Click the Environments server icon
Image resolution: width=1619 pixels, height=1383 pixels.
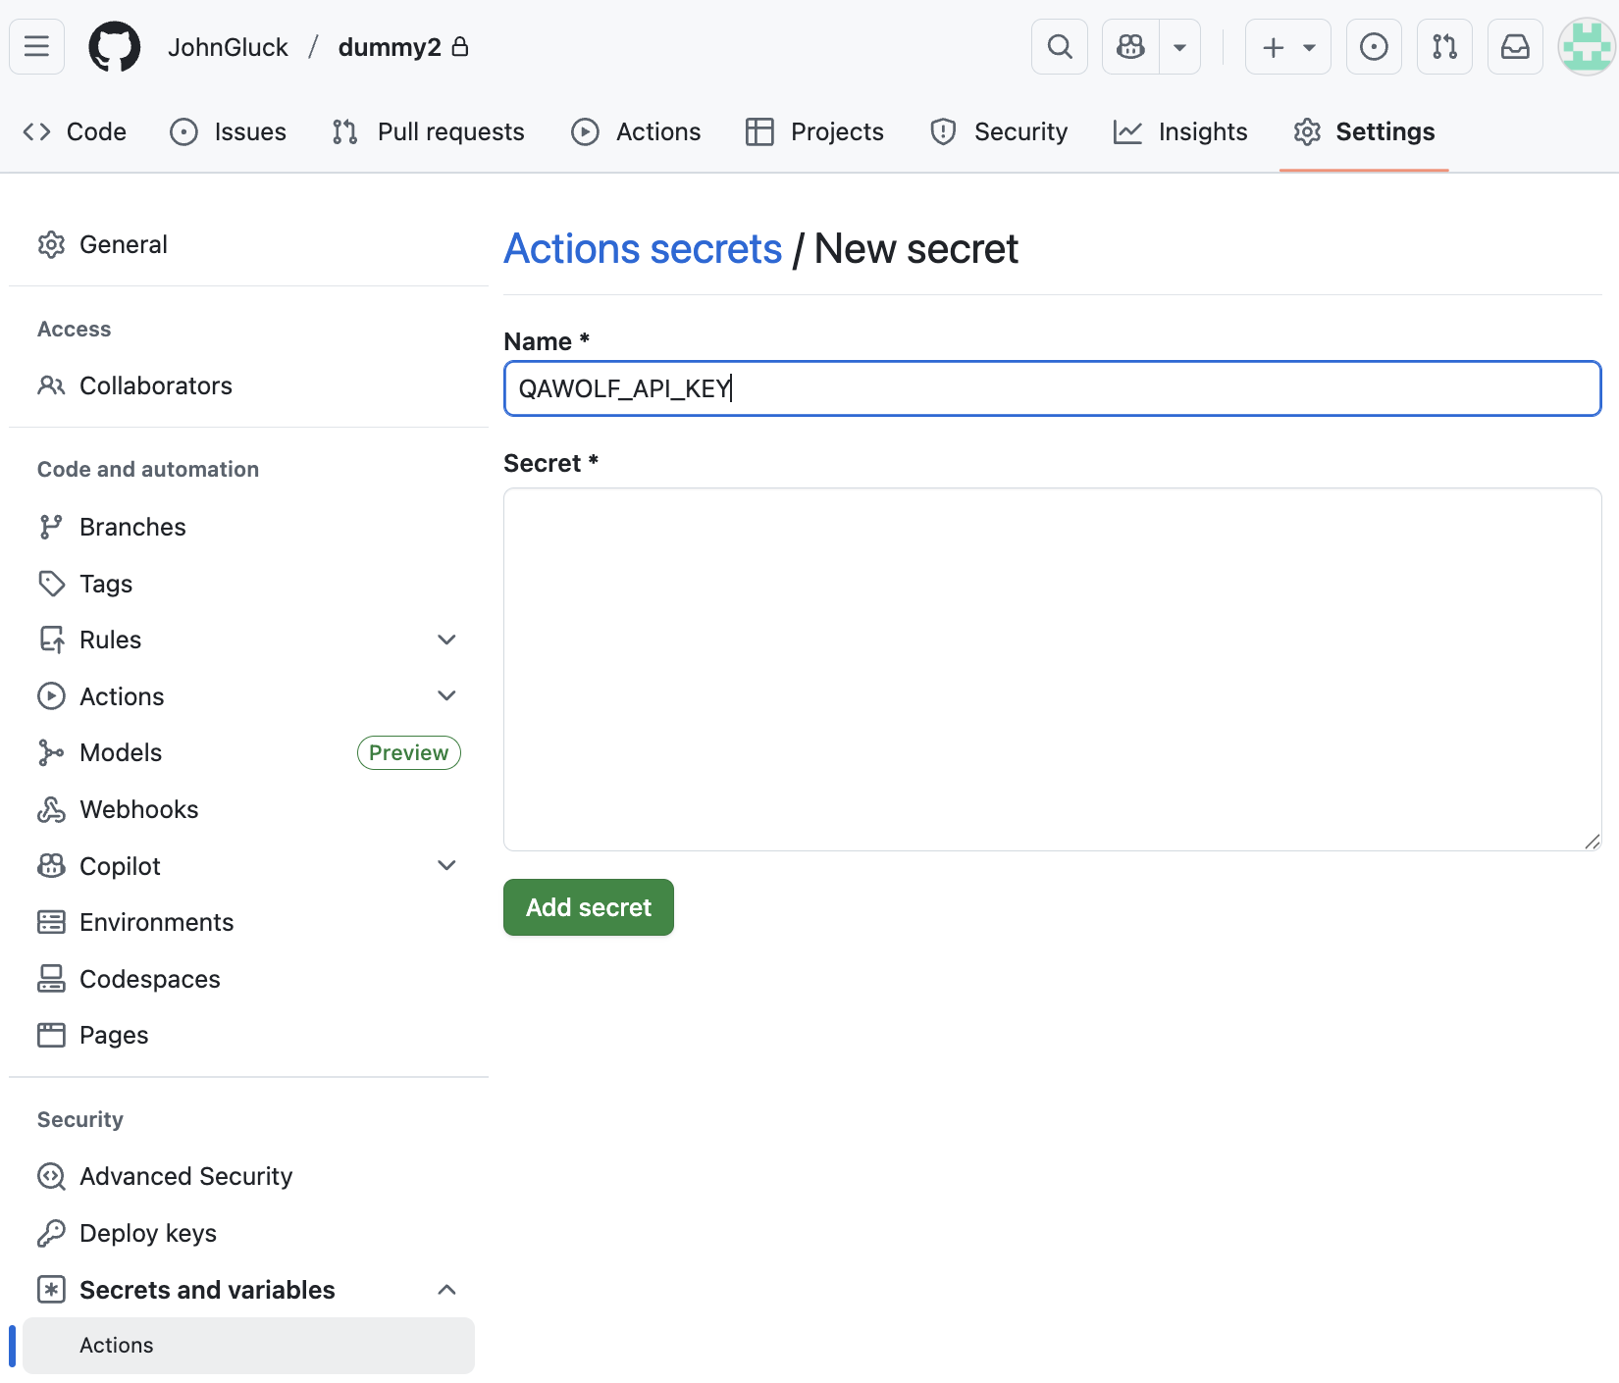click(x=51, y=922)
